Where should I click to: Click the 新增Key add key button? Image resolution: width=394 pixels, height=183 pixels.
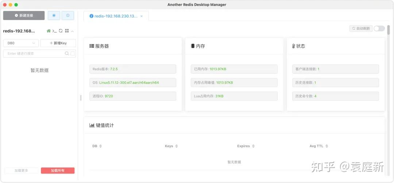[x=58, y=43]
